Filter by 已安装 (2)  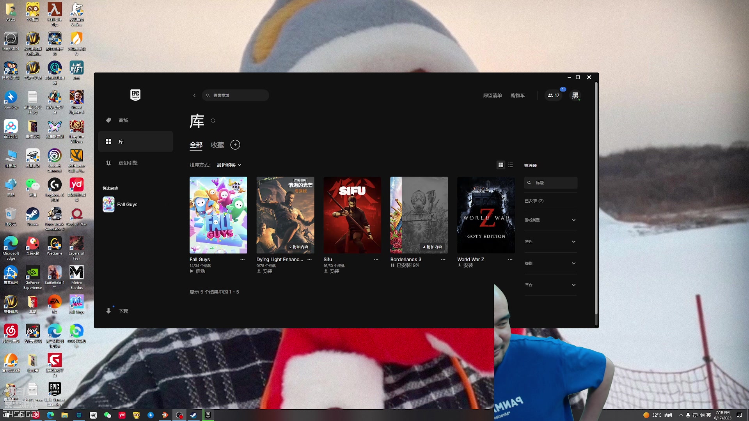point(534,201)
